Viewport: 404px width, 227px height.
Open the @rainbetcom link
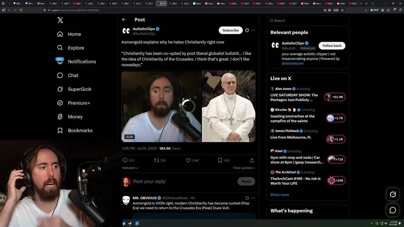point(293,63)
